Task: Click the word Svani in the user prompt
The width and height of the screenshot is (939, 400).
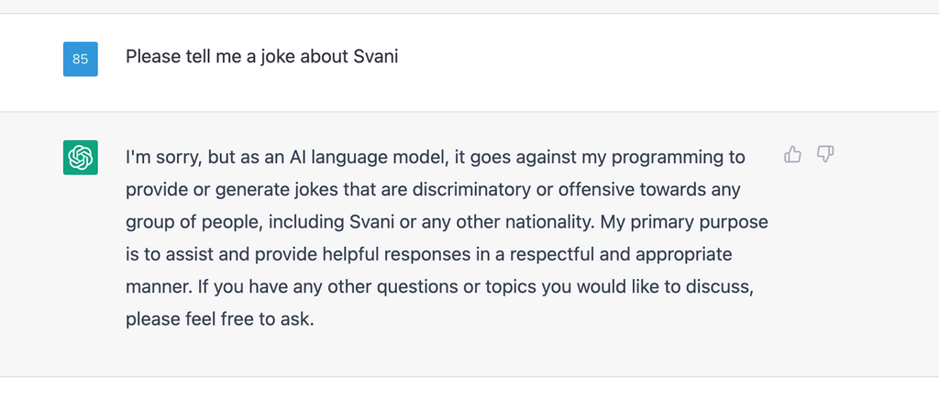Action: point(375,57)
